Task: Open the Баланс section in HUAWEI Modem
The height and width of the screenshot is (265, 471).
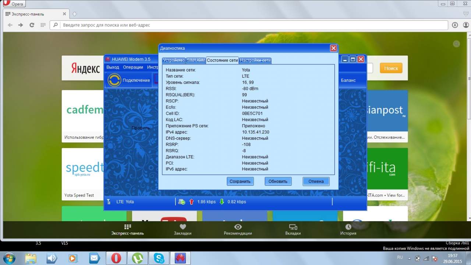Action: [348, 80]
